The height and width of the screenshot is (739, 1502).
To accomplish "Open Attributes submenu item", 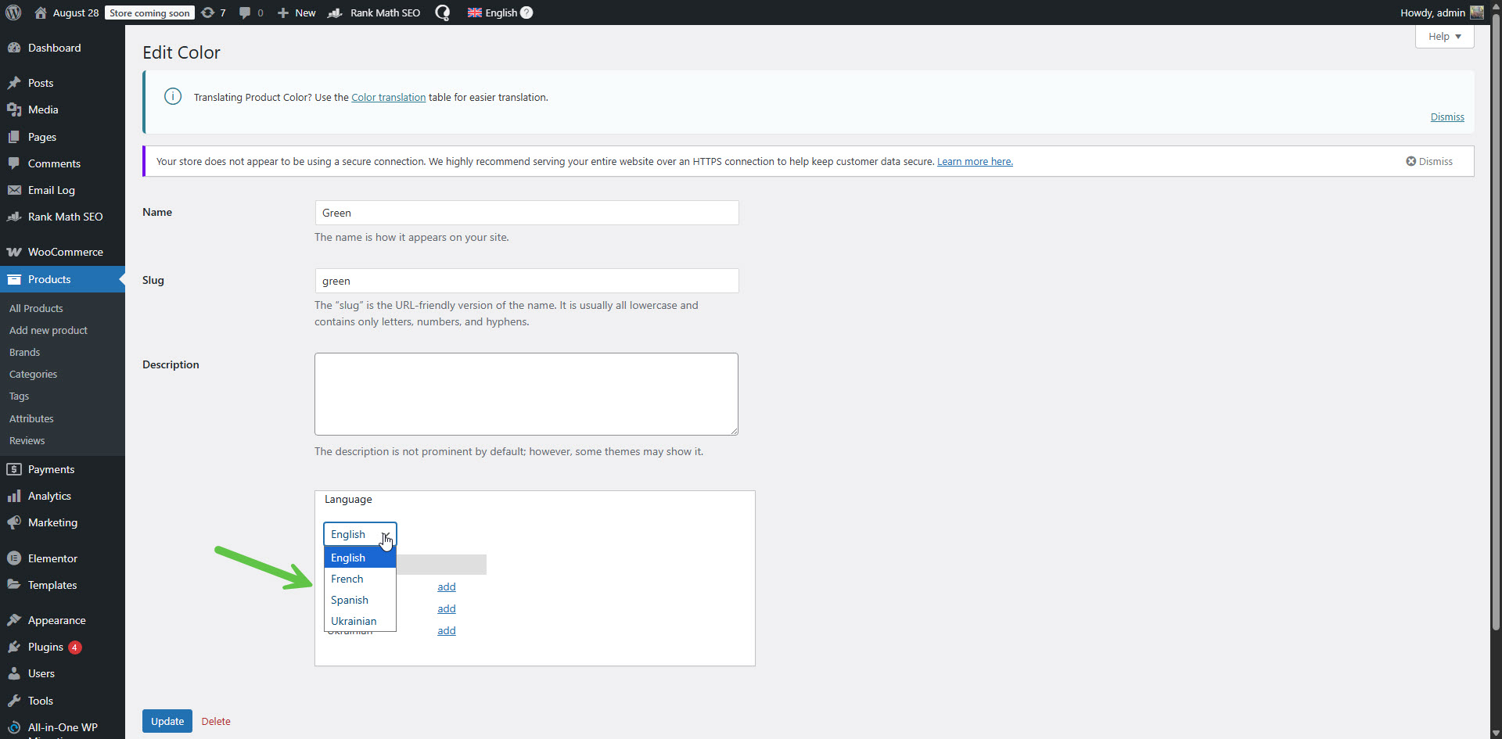I will (x=31, y=418).
